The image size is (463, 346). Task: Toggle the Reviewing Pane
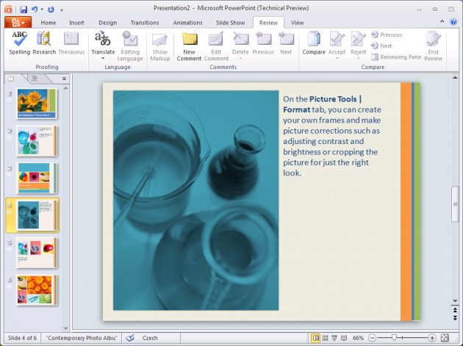396,57
